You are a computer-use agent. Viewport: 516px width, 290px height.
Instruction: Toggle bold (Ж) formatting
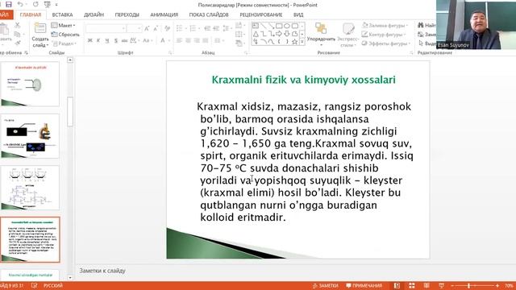click(89, 40)
